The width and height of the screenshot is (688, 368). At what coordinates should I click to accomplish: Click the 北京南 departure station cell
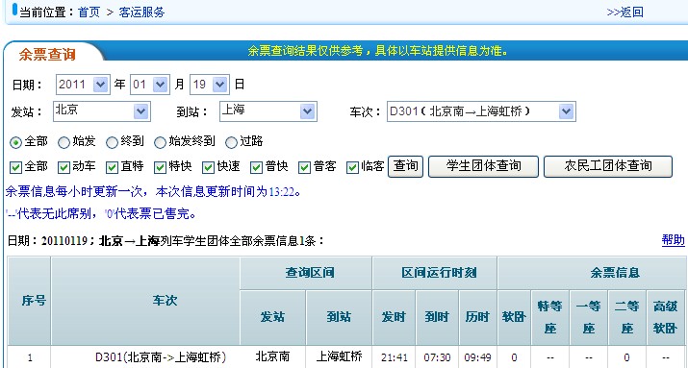[272, 357]
